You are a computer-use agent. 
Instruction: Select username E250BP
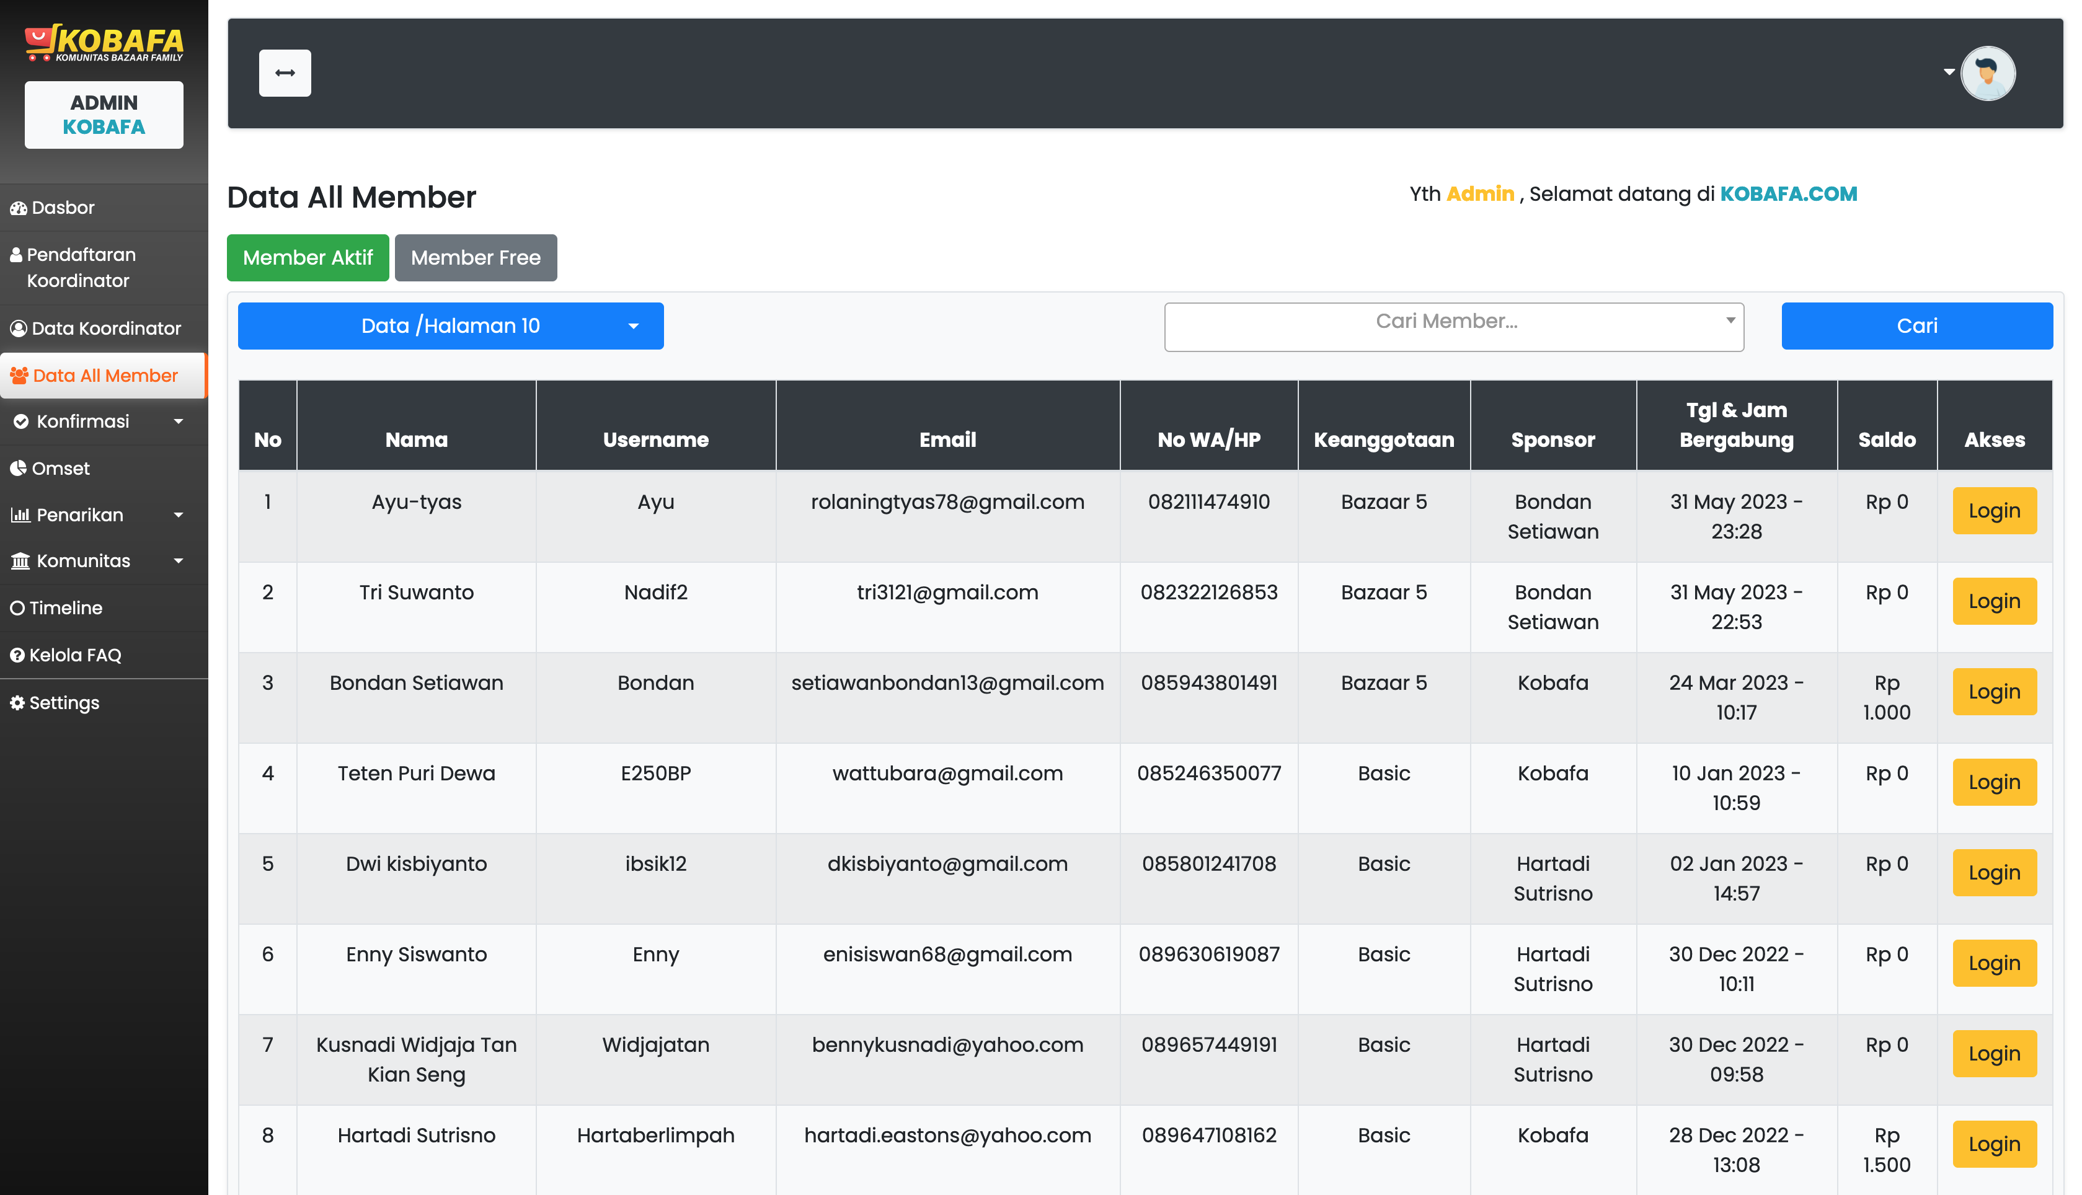(x=656, y=773)
